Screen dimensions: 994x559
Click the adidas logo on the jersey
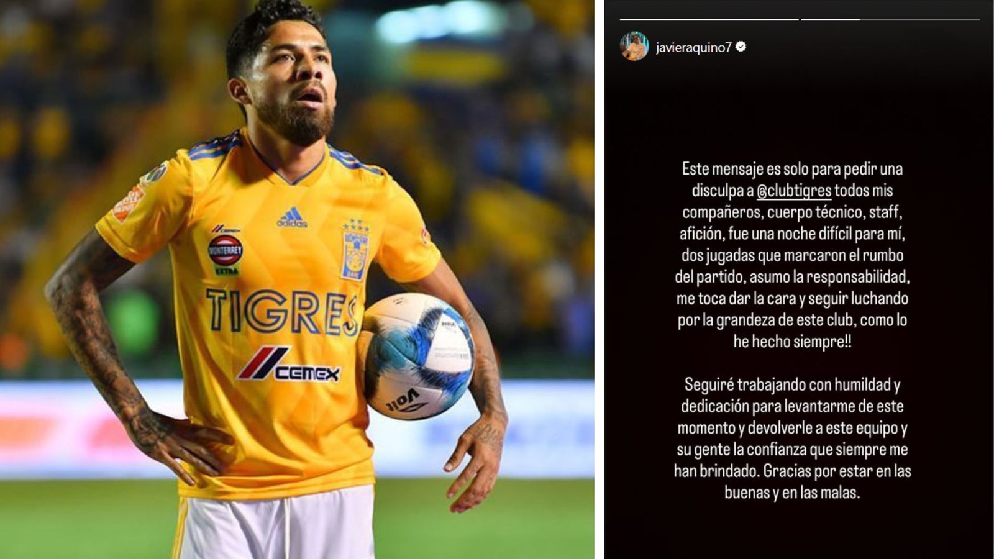(292, 217)
